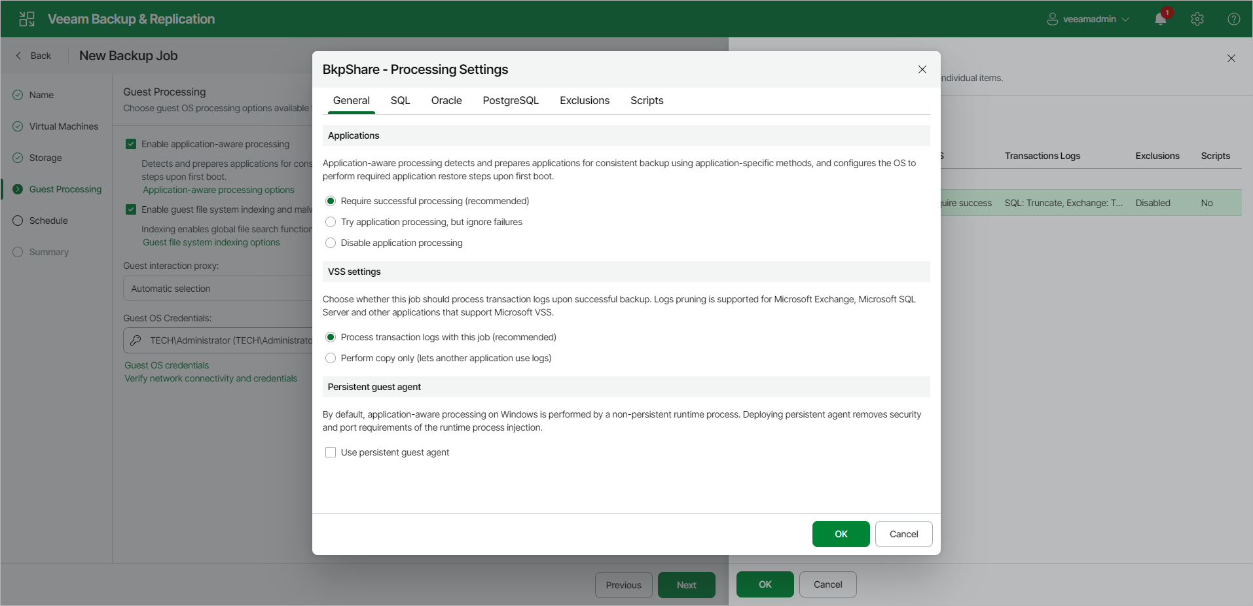The width and height of the screenshot is (1253, 606).
Task: Click the veeamadmin user account icon
Action: coord(1051,19)
